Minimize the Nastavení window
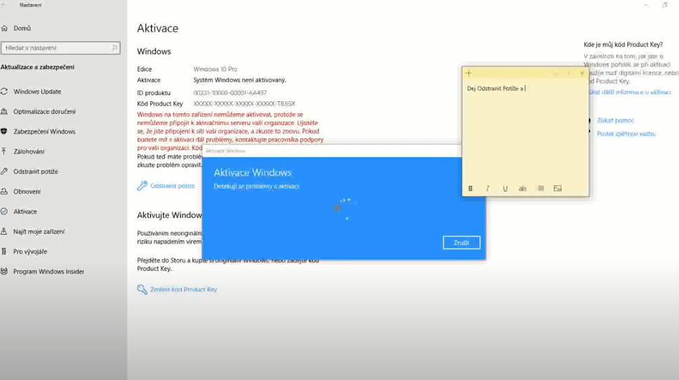 [646, 5]
